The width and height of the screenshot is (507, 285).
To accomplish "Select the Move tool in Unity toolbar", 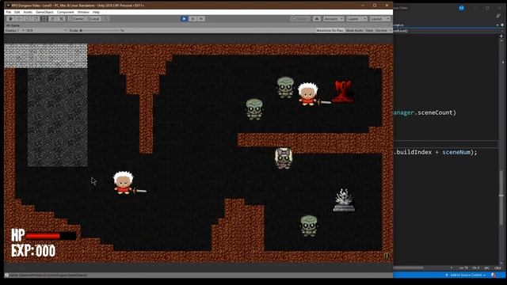I will point(19,19).
